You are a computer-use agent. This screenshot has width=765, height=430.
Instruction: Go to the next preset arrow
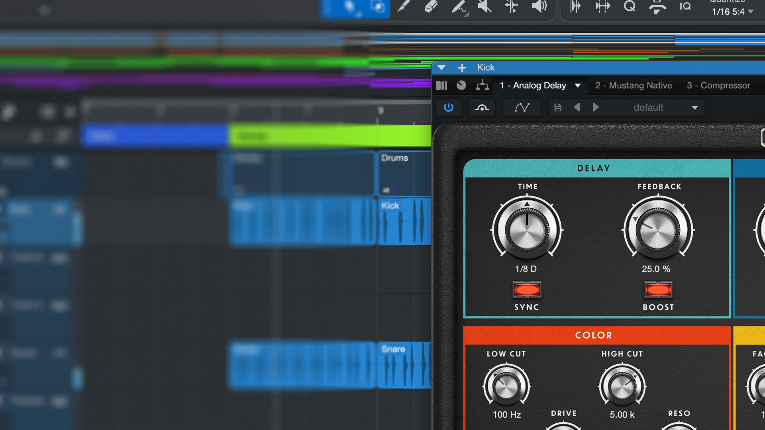coord(596,107)
